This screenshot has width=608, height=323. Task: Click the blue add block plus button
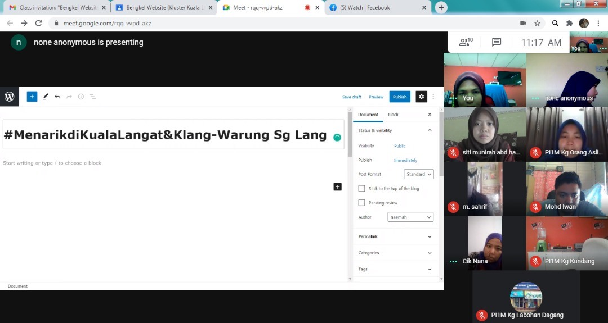coord(32,97)
